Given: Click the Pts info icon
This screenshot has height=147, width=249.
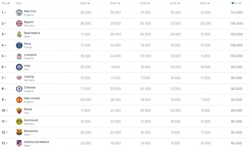Looking at the screenshot, I should click(232, 3).
